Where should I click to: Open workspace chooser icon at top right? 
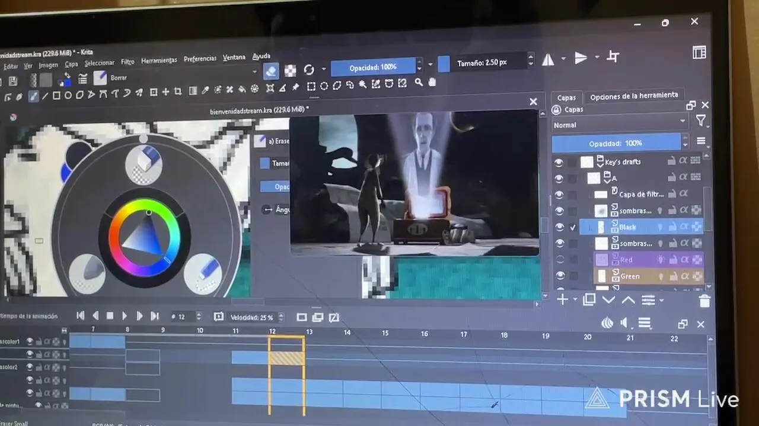point(700,52)
